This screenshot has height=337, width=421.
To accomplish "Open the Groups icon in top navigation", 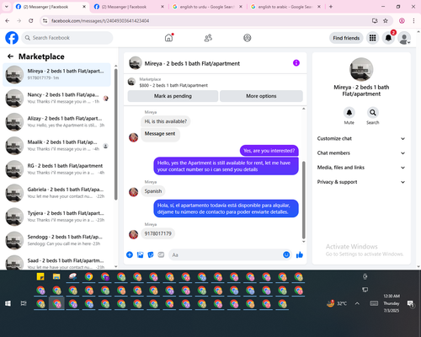I will (x=247, y=38).
